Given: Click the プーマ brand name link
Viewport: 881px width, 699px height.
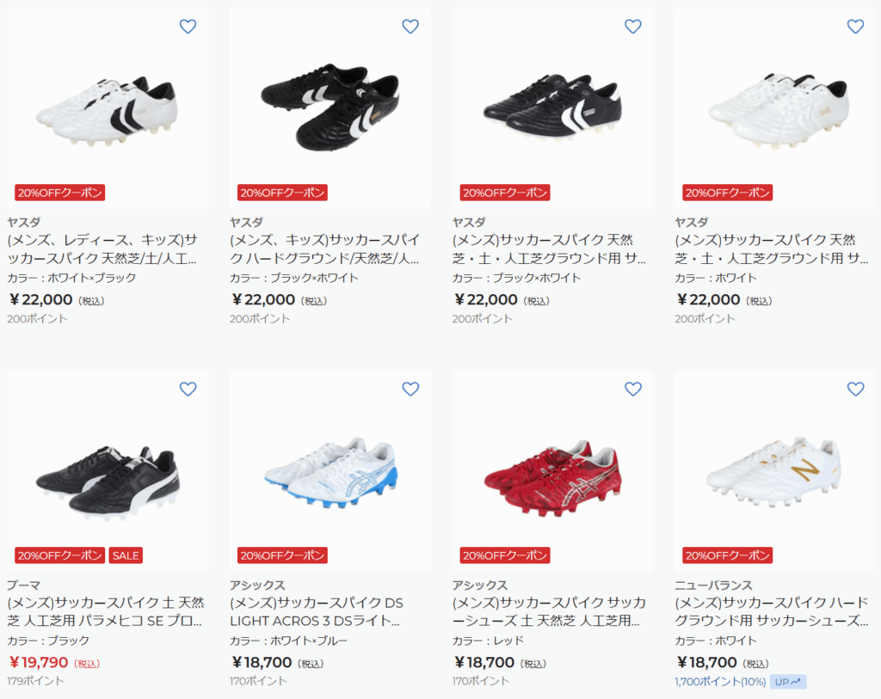Looking at the screenshot, I should 23,585.
